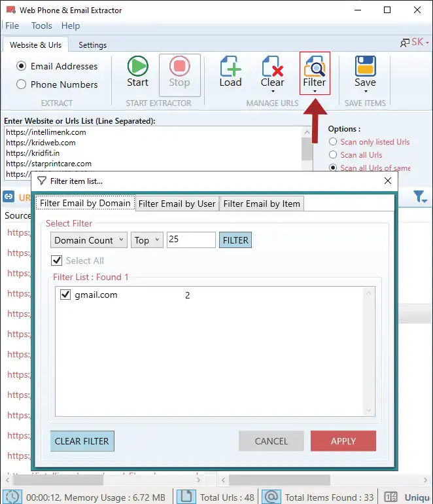
Task: Click the SK user account icon
Action: pos(404,43)
